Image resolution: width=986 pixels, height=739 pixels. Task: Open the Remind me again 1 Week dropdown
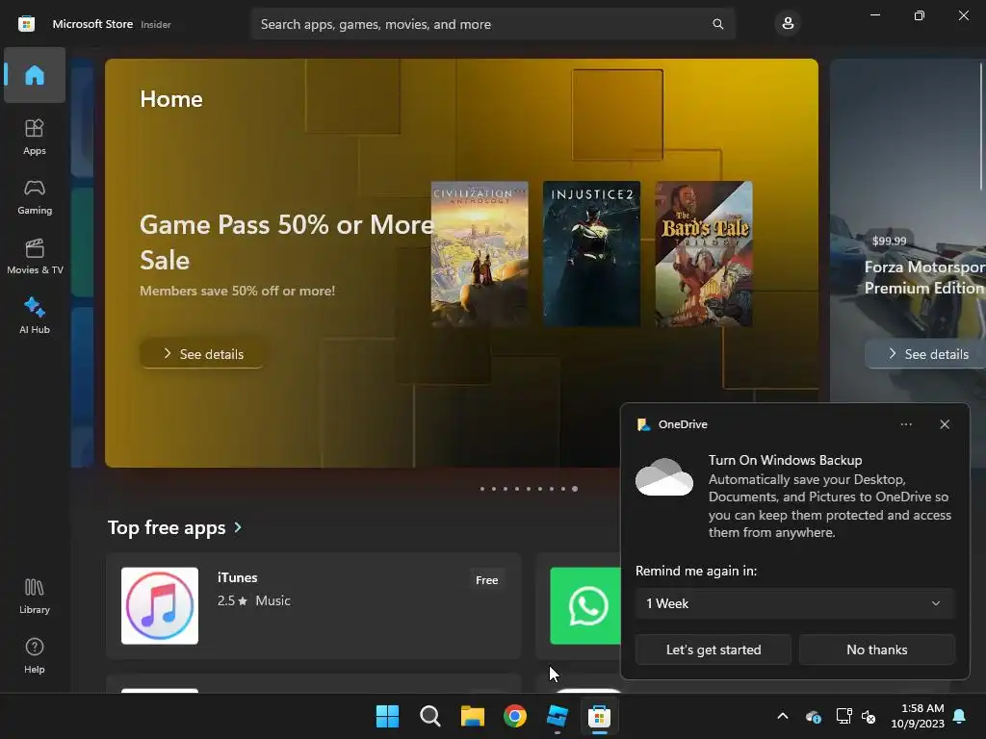tap(794, 603)
